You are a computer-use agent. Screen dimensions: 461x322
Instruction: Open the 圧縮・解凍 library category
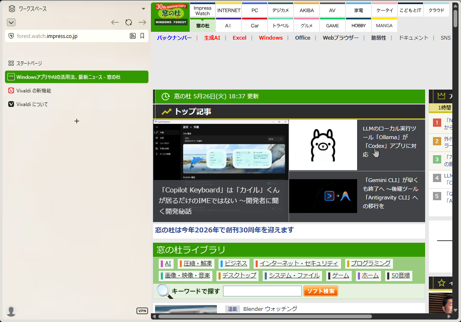click(195, 263)
